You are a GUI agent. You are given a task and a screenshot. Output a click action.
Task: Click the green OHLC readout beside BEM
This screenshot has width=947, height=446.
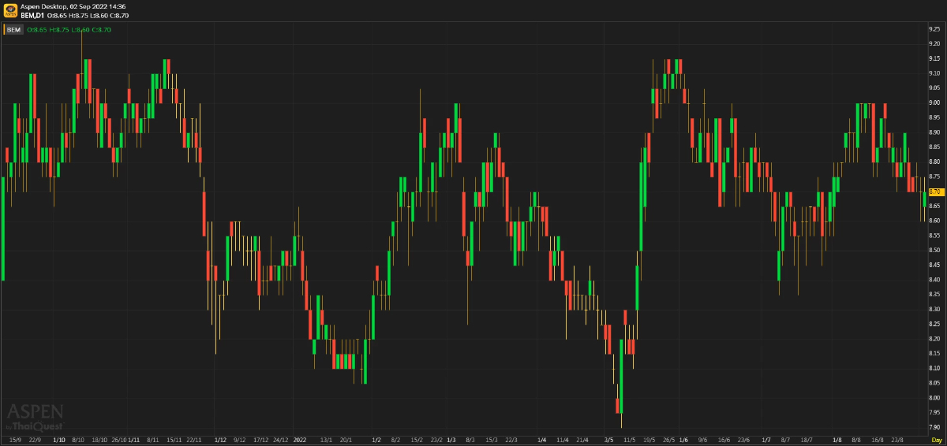pyautogui.click(x=69, y=30)
